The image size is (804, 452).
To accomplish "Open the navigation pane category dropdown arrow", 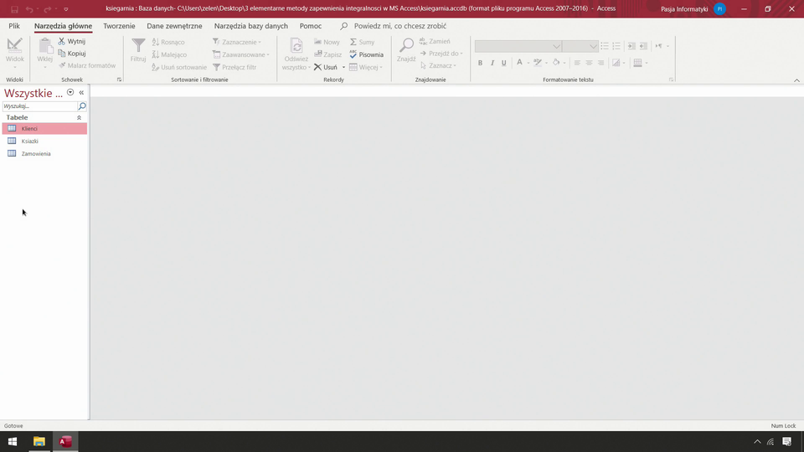I will tap(70, 93).
